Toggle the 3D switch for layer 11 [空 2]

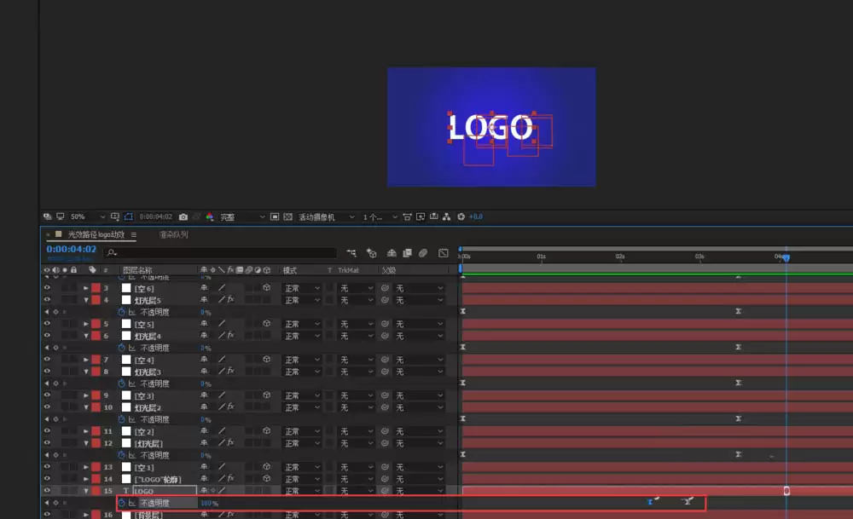(266, 431)
